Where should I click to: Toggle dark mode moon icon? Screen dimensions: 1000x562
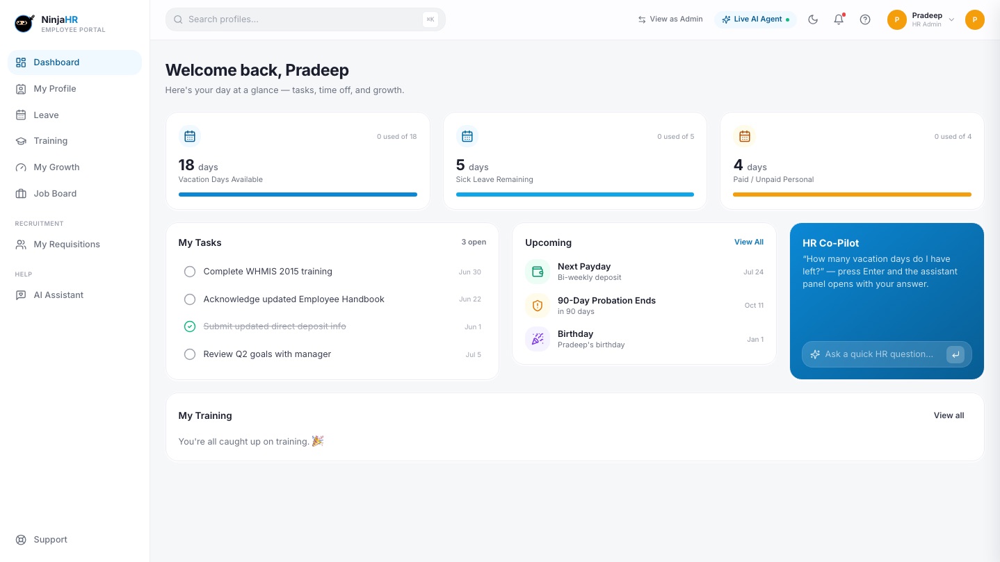(813, 19)
